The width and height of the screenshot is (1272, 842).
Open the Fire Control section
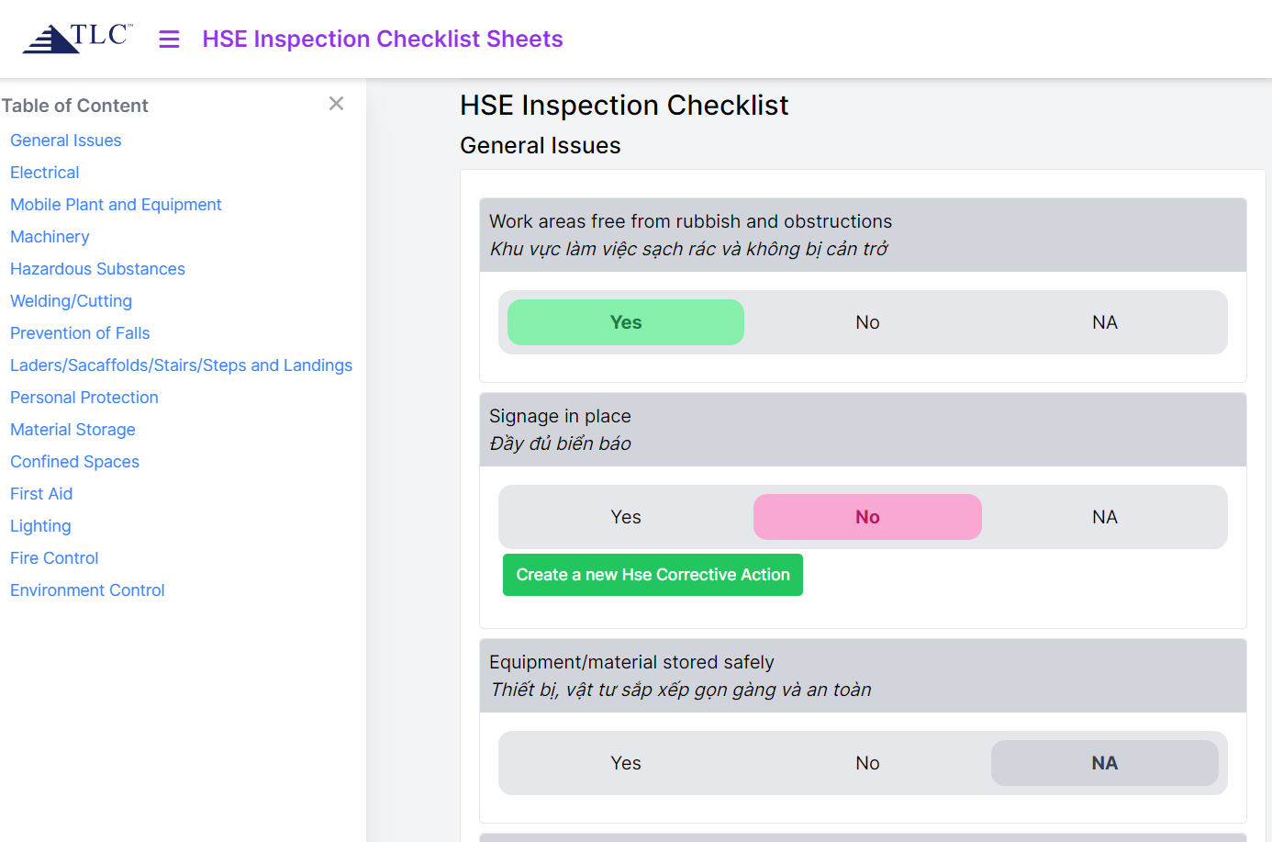54,557
